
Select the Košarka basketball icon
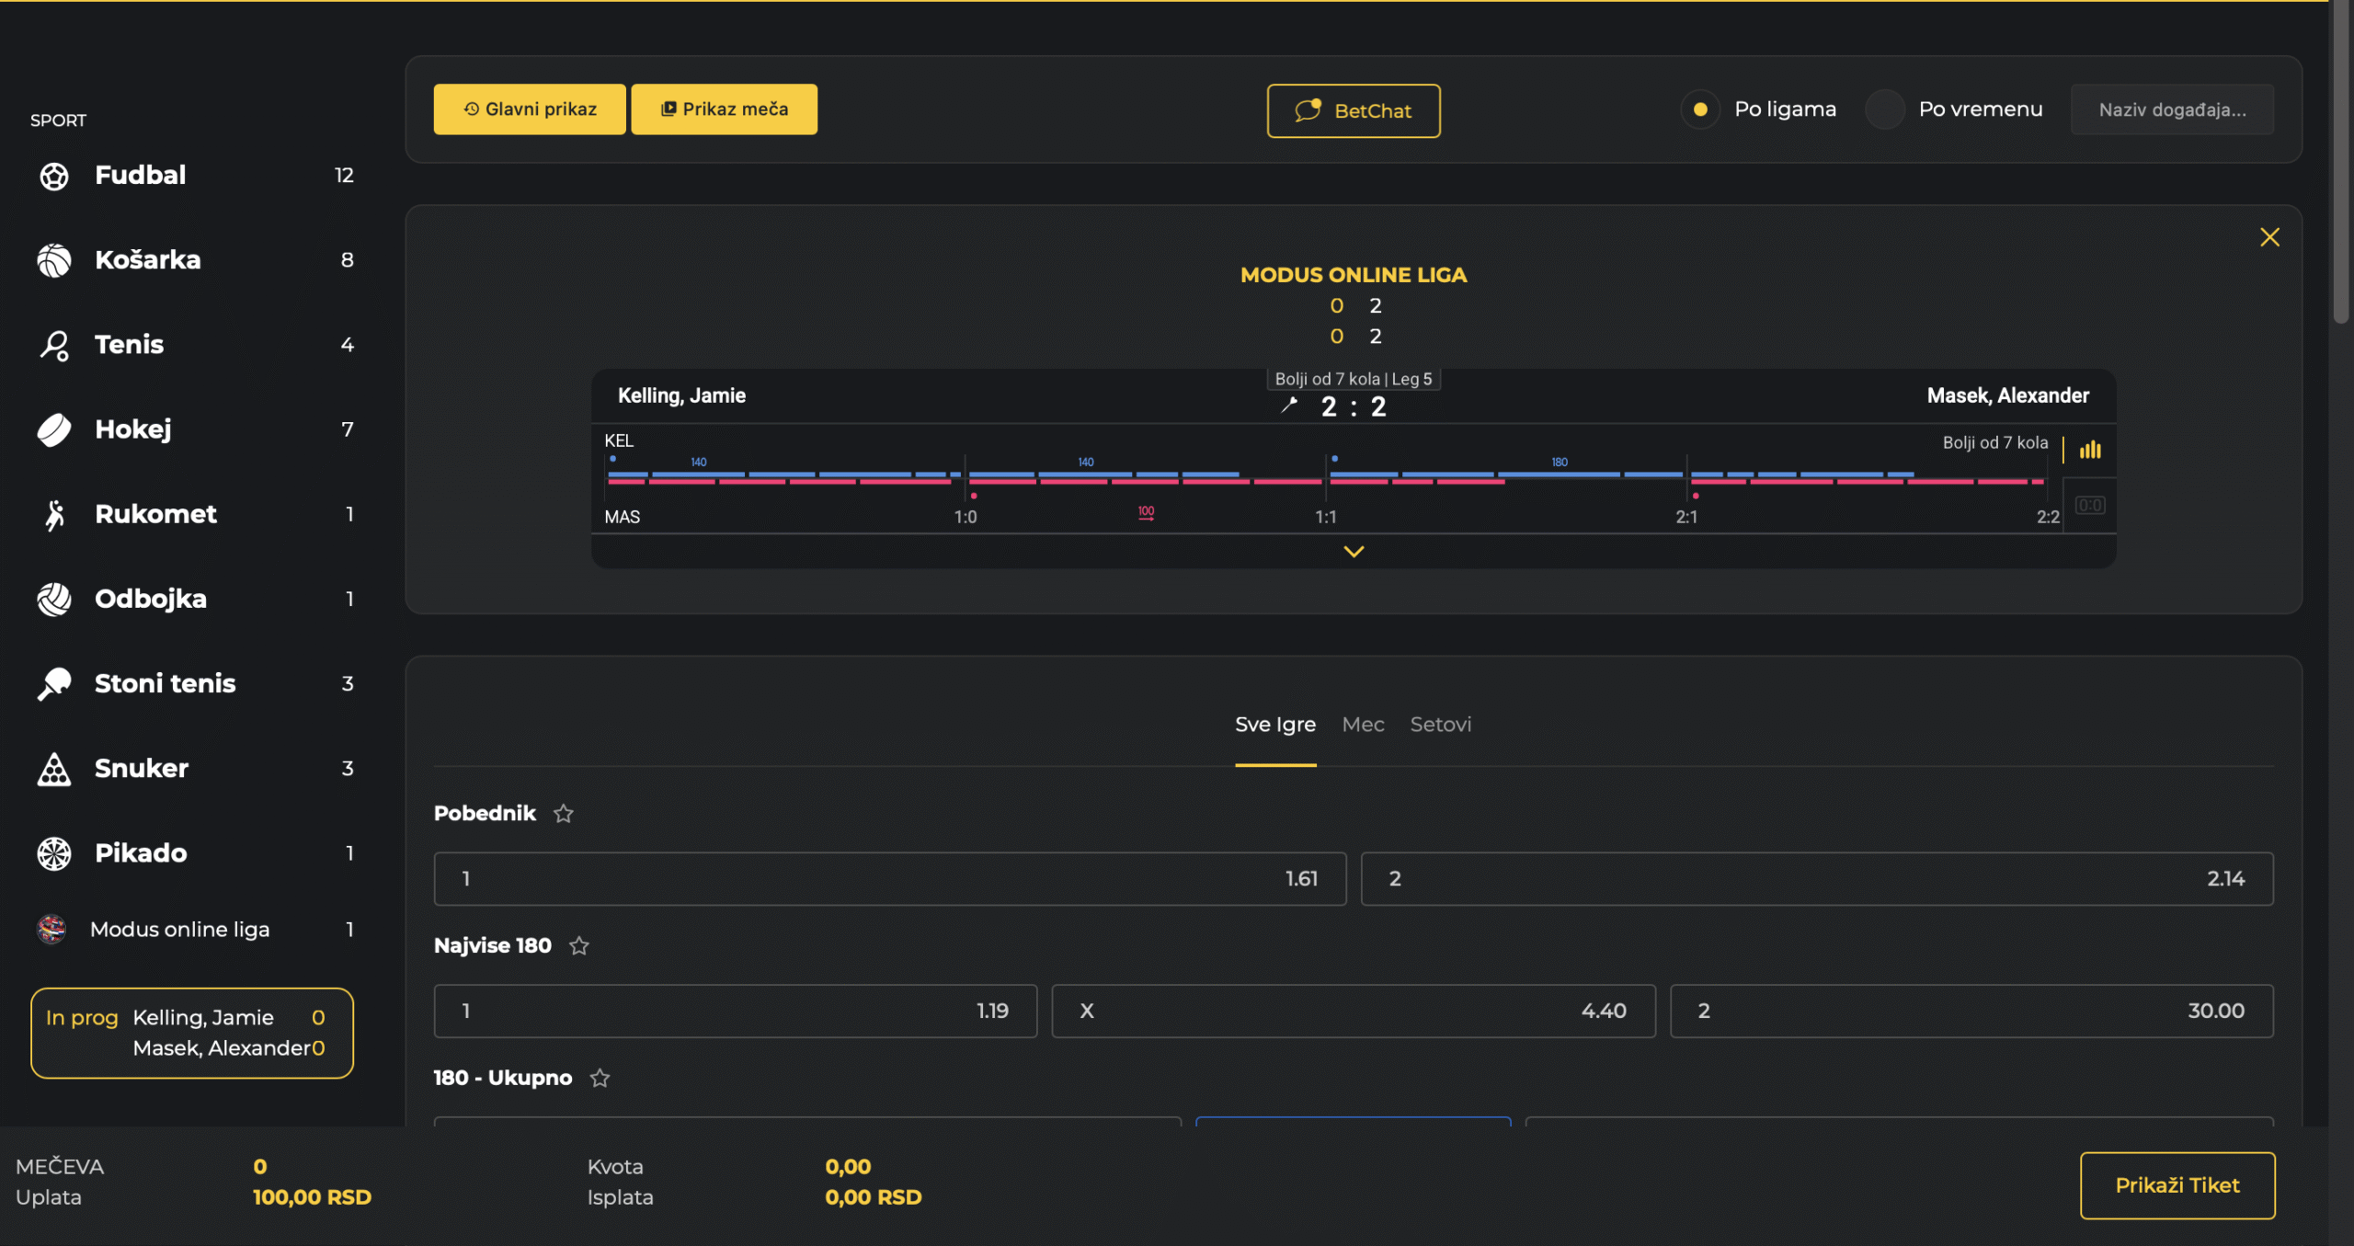click(x=54, y=260)
